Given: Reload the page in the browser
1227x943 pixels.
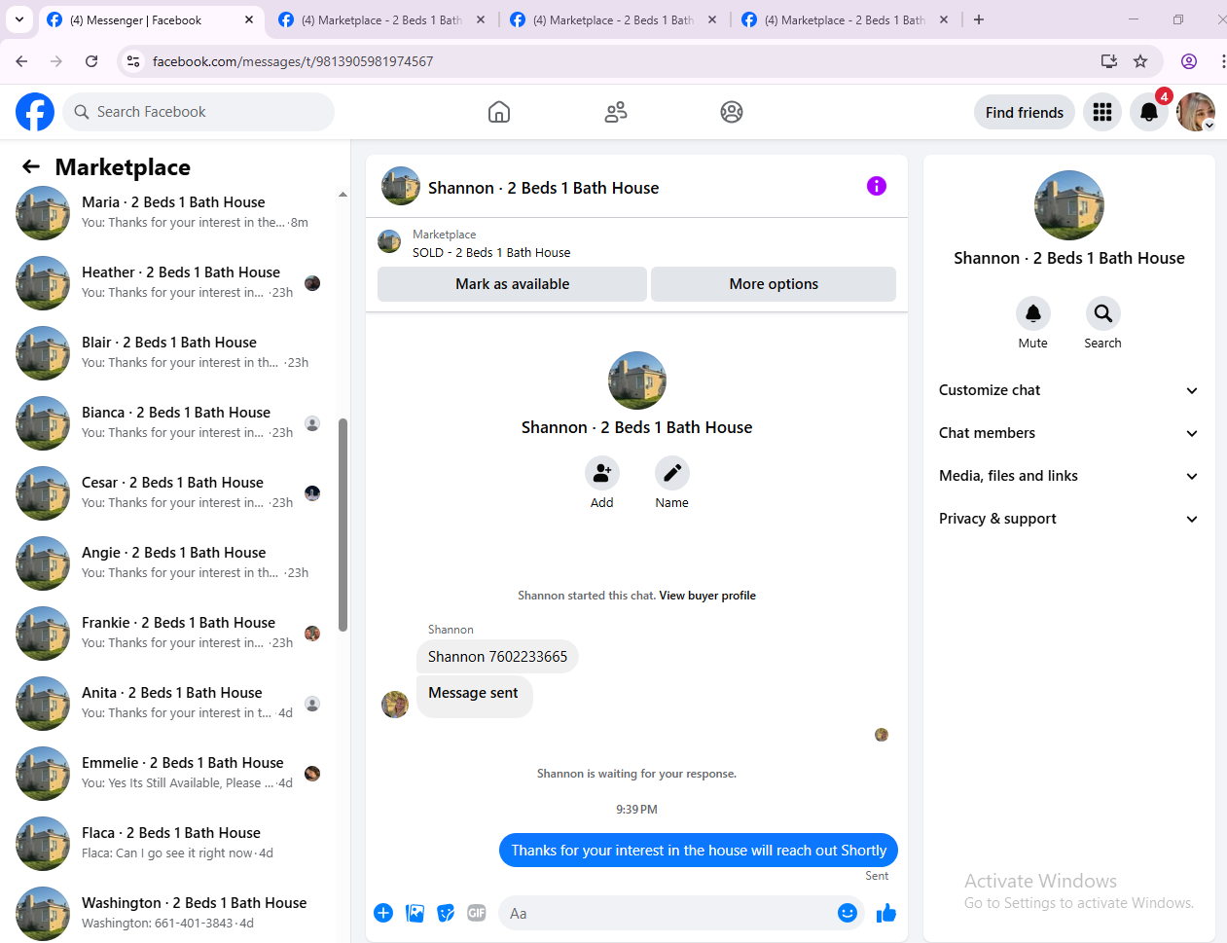Looking at the screenshot, I should tap(91, 61).
